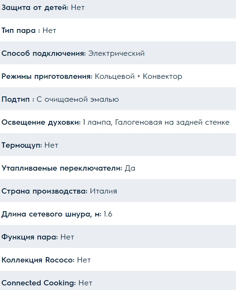236x290 pixels.
Task: Click the 'Тип пара' label
Action: point(21,31)
